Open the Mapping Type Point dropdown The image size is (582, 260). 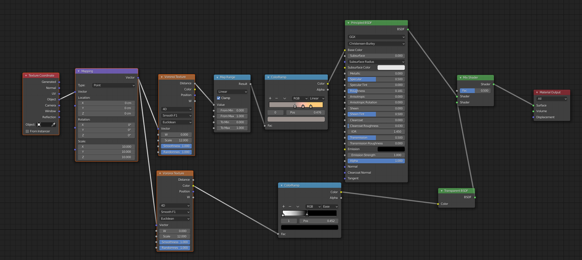113,85
